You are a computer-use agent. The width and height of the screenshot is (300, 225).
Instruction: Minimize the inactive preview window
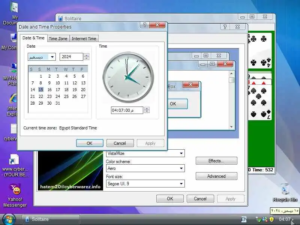(x=196, y=55)
